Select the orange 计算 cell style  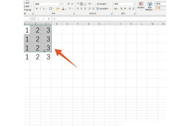161,8
